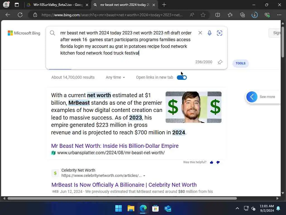Click the Microsoft Edge taskbar icon

(143, 208)
